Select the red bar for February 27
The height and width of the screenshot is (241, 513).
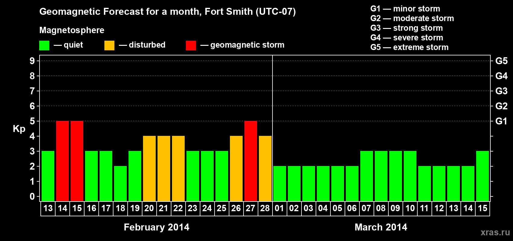251,161
